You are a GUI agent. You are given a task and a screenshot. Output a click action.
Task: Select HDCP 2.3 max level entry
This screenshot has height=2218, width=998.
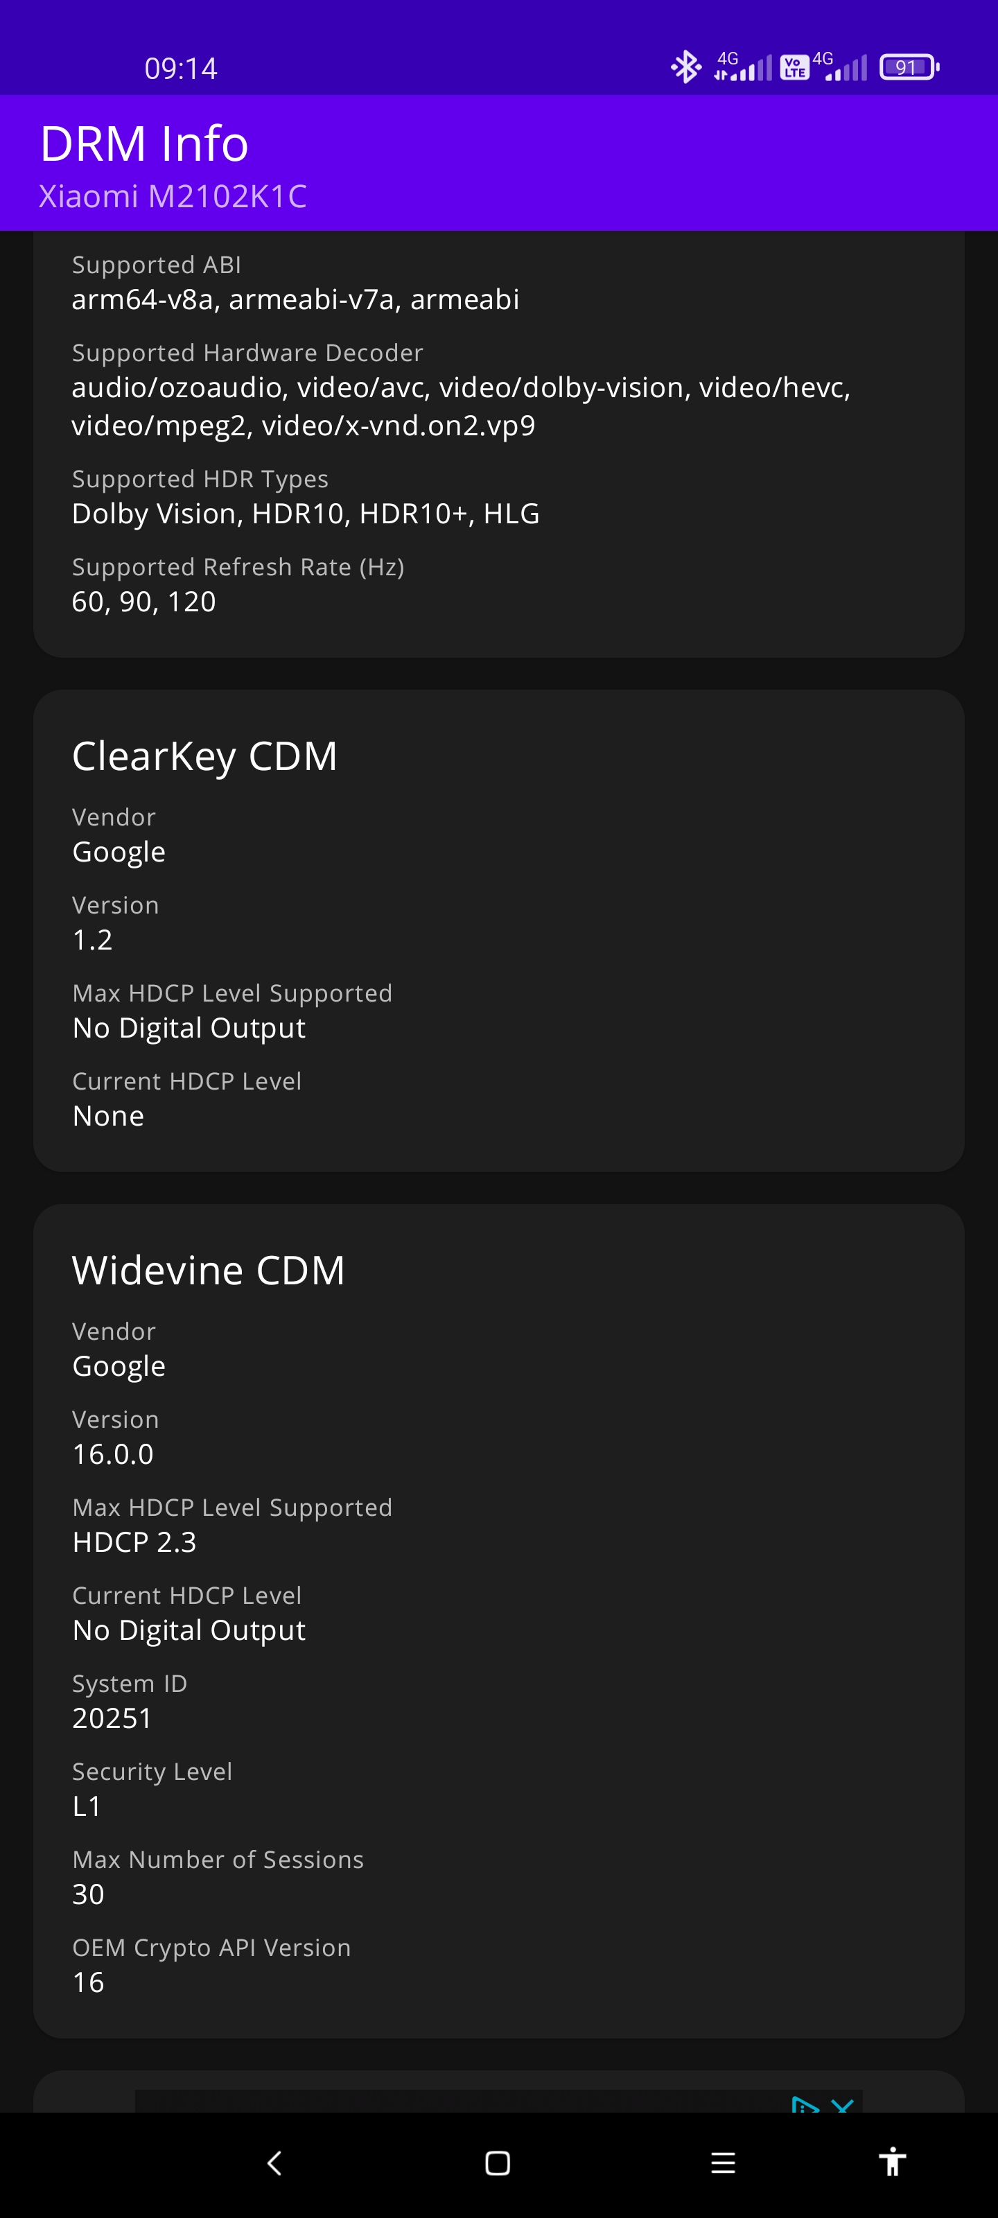(134, 1542)
